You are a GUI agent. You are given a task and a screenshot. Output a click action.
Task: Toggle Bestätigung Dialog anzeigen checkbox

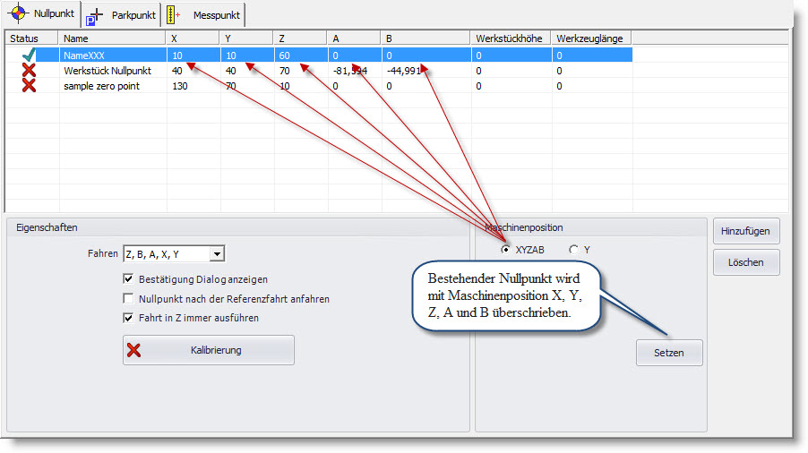(x=128, y=279)
